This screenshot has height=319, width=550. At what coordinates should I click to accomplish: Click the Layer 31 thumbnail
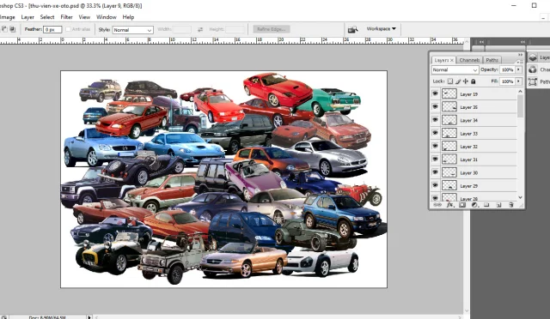click(x=449, y=159)
